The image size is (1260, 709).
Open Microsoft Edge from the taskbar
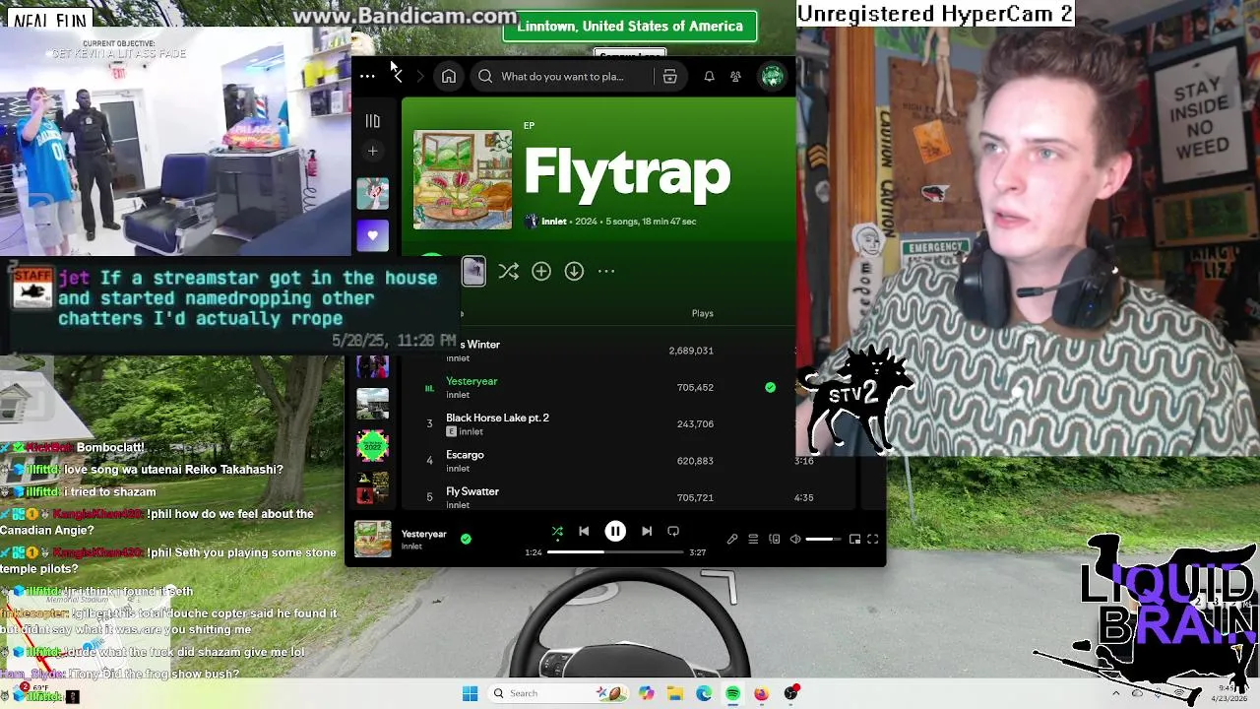(704, 693)
